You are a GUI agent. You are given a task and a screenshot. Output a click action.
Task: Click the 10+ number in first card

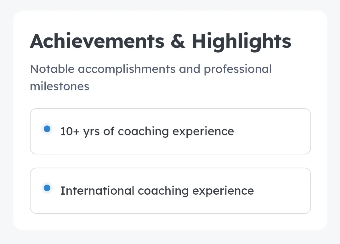[x=70, y=131]
